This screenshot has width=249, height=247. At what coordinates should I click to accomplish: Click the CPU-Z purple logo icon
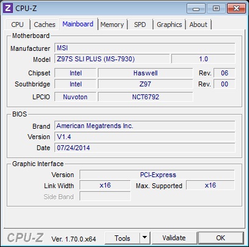coord(8,8)
